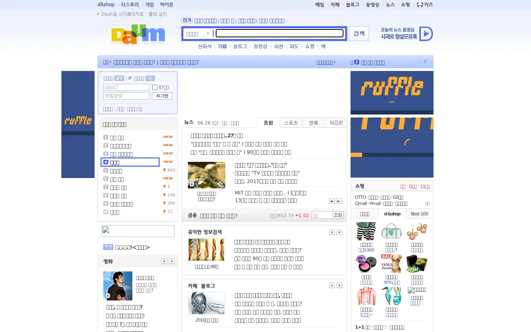Click the 아이디 input field
Viewport: 531px width, 332px height.
[126, 88]
